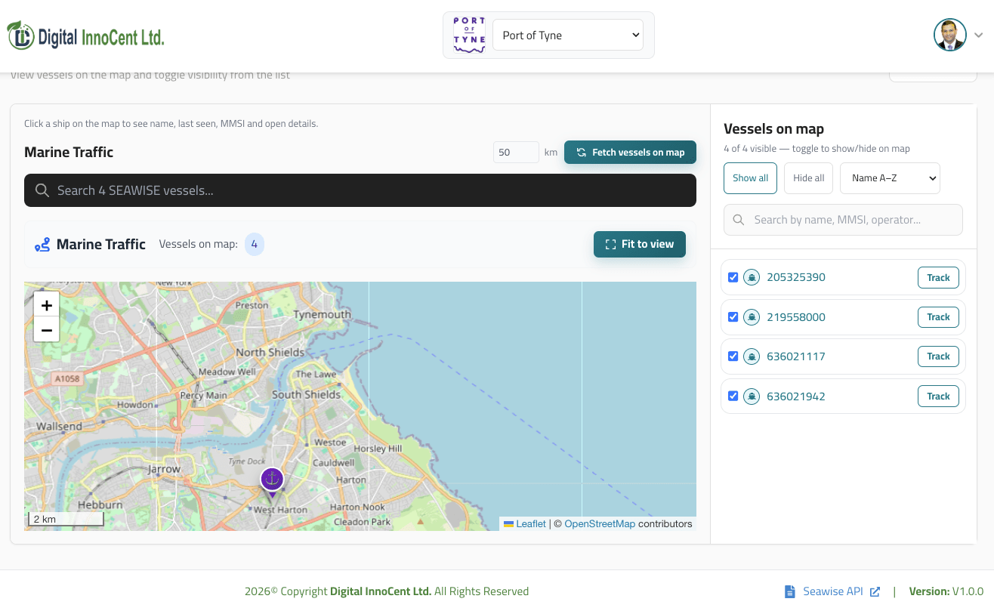994x611 pixels.
Task: Zoom in on the map
Action: [x=47, y=305]
